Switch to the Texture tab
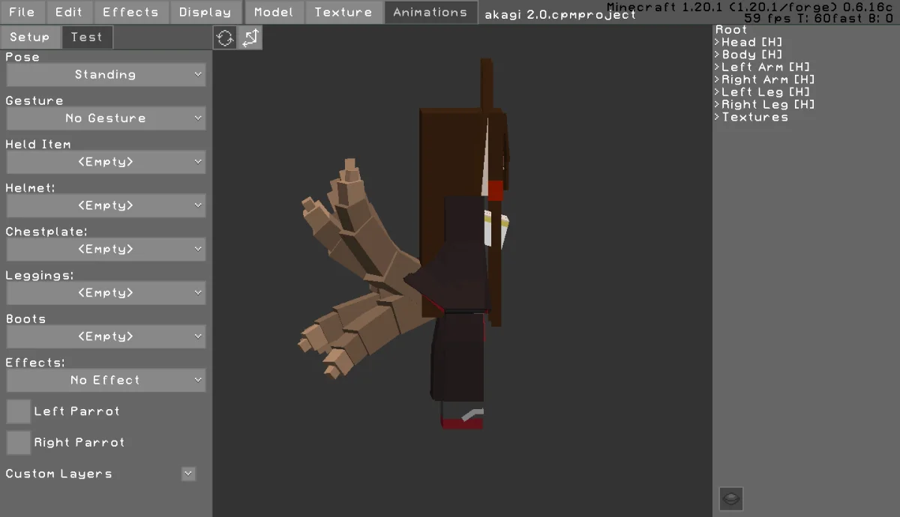The height and width of the screenshot is (517, 900). 343,12
